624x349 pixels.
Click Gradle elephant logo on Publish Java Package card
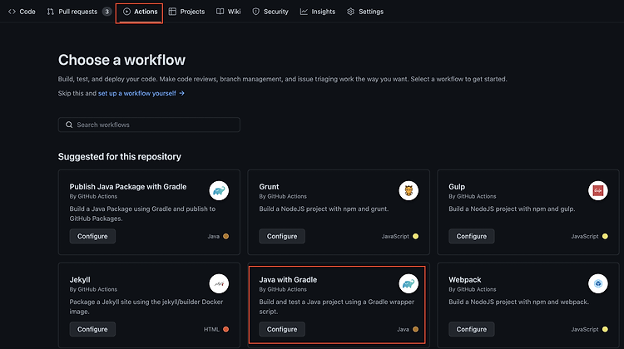coord(219,191)
